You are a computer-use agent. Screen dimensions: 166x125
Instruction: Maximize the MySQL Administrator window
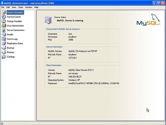[x=159, y=3]
